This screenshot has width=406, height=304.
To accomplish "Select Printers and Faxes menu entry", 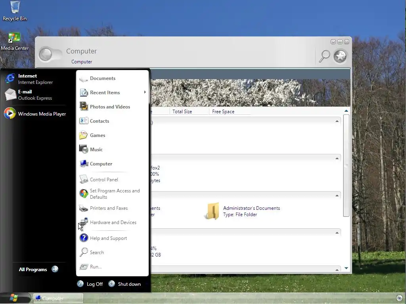I will tap(109, 208).
